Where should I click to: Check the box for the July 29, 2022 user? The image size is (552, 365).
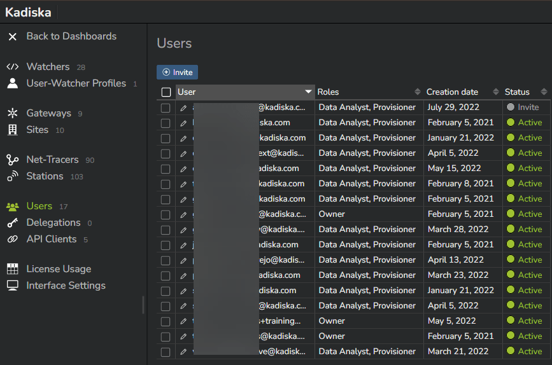point(166,107)
